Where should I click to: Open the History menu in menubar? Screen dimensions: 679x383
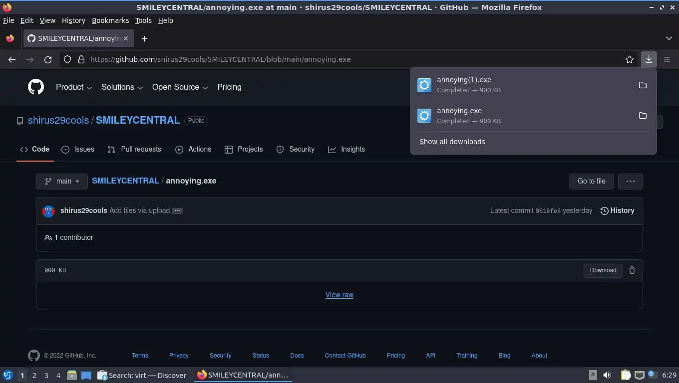(73, 20)
